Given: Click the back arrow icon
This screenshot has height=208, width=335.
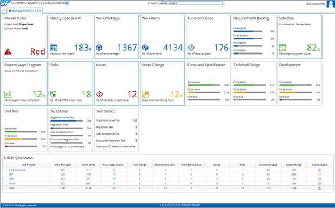Looking at the screenshot, I should point(3,10).
